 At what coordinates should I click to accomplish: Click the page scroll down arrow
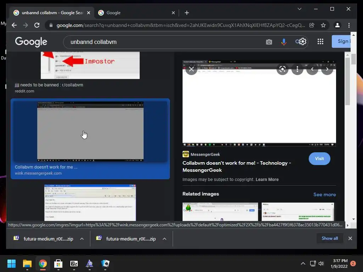(x=353, y=219)
